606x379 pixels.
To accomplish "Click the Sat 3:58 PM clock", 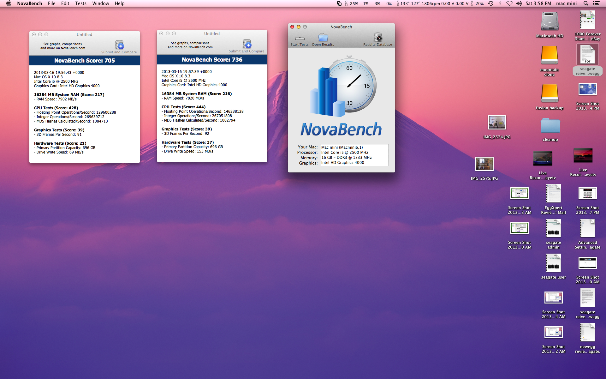I will coord(538,3).
